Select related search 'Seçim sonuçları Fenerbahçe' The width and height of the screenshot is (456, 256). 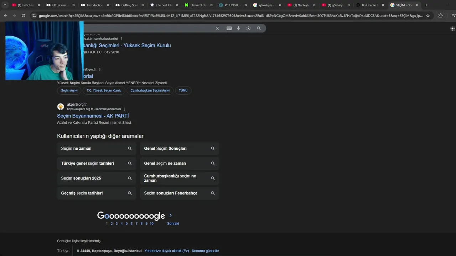pos(180,193)
